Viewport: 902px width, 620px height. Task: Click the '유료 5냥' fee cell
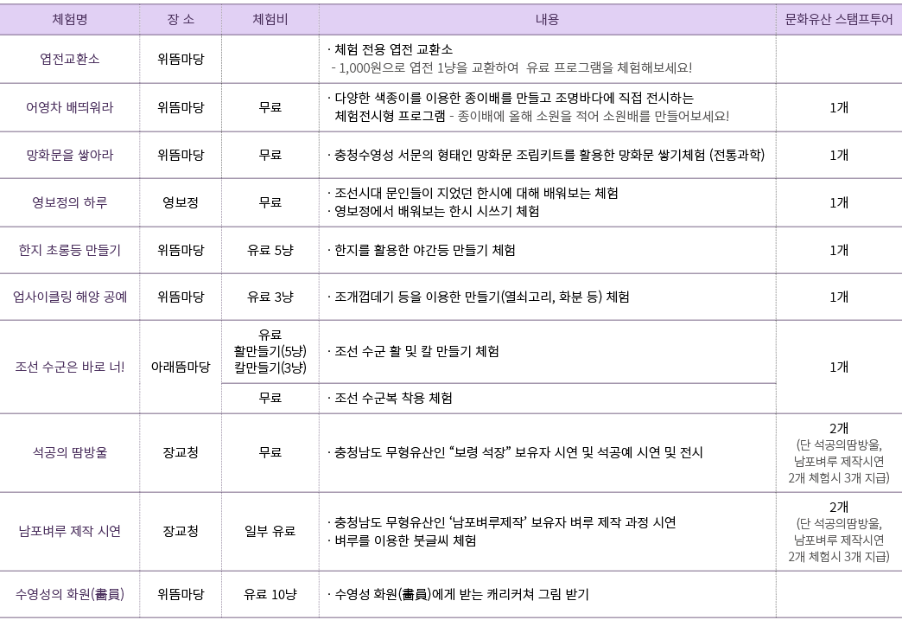tap(270, 251)
